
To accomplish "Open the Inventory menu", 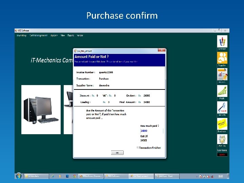I will (22, 36).
